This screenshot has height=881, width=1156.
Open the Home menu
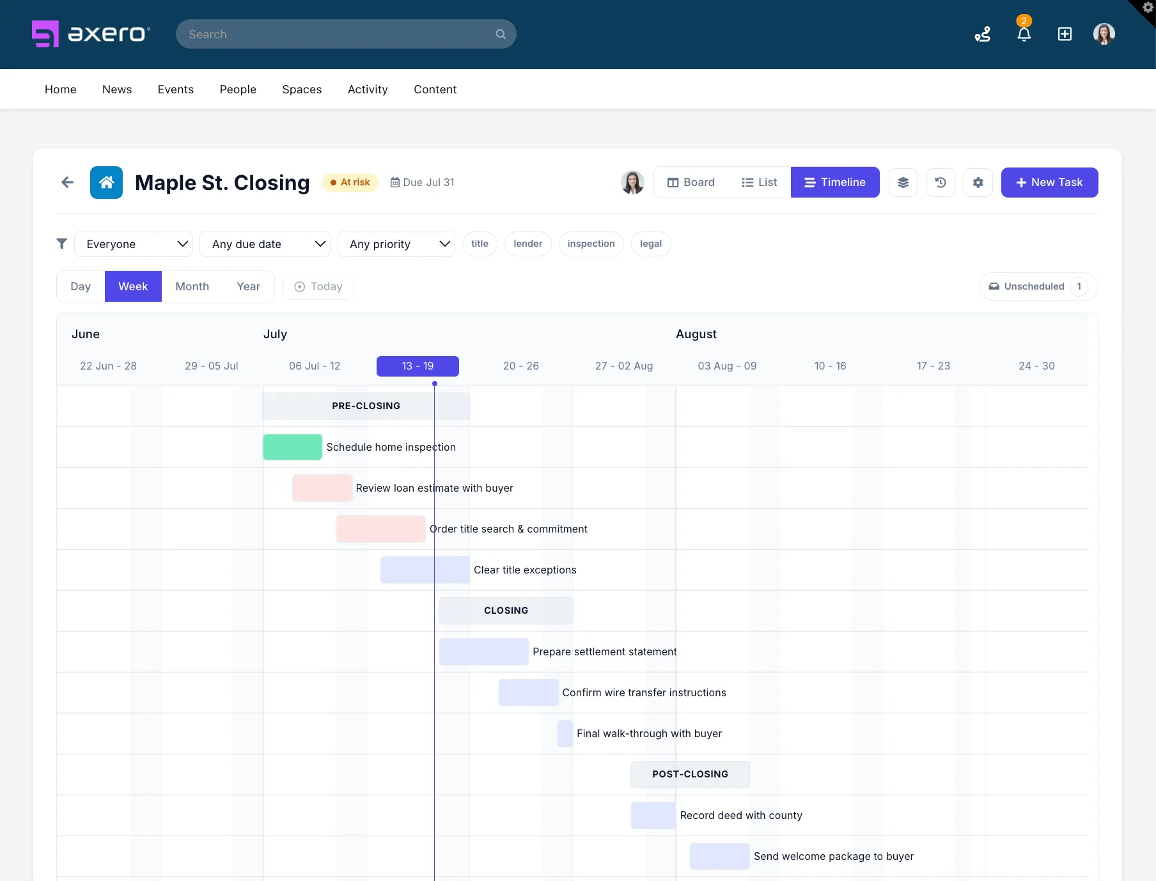61,90
